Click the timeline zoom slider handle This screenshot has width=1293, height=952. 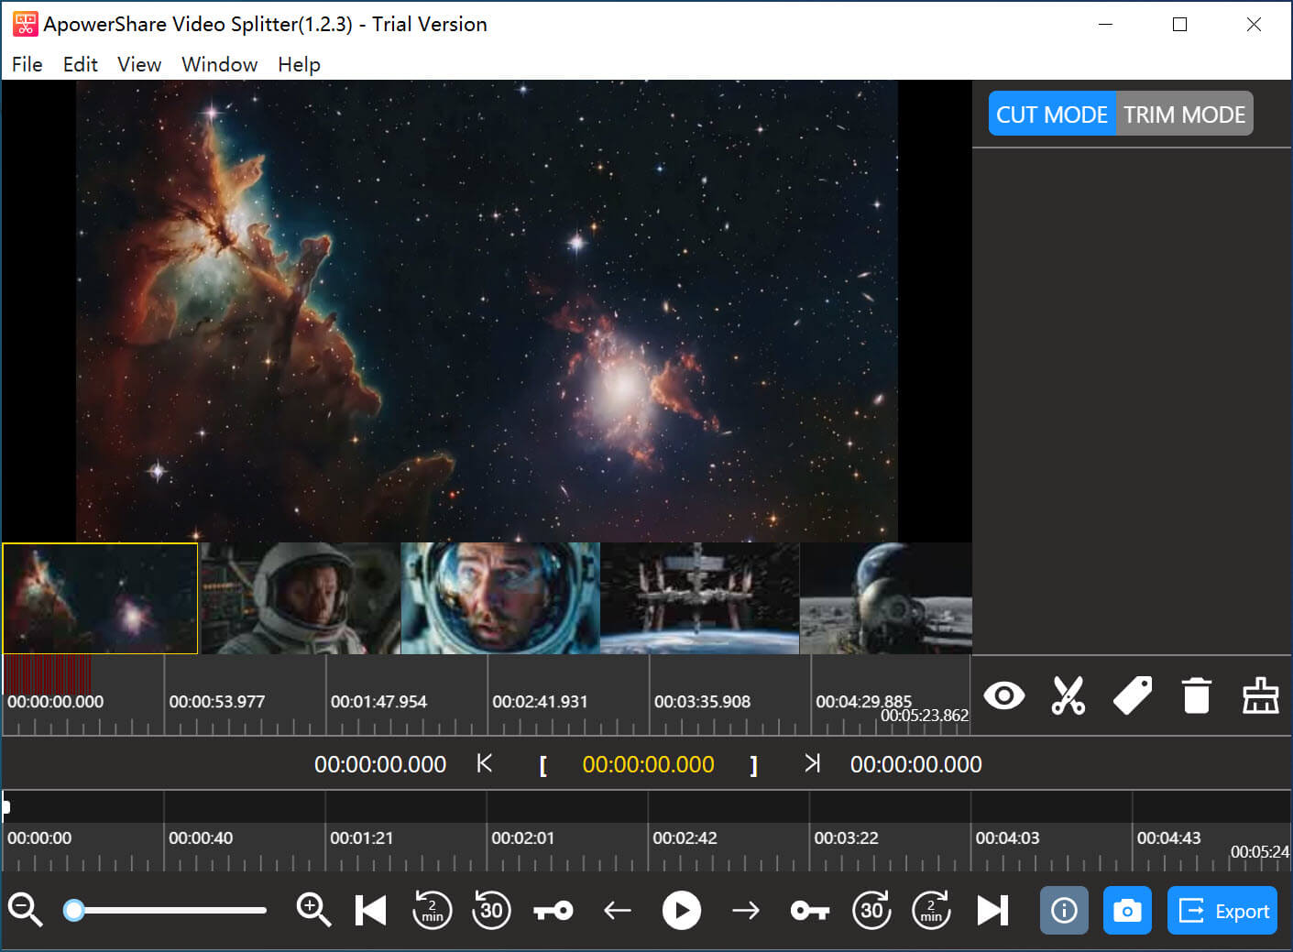pos(74,911)
